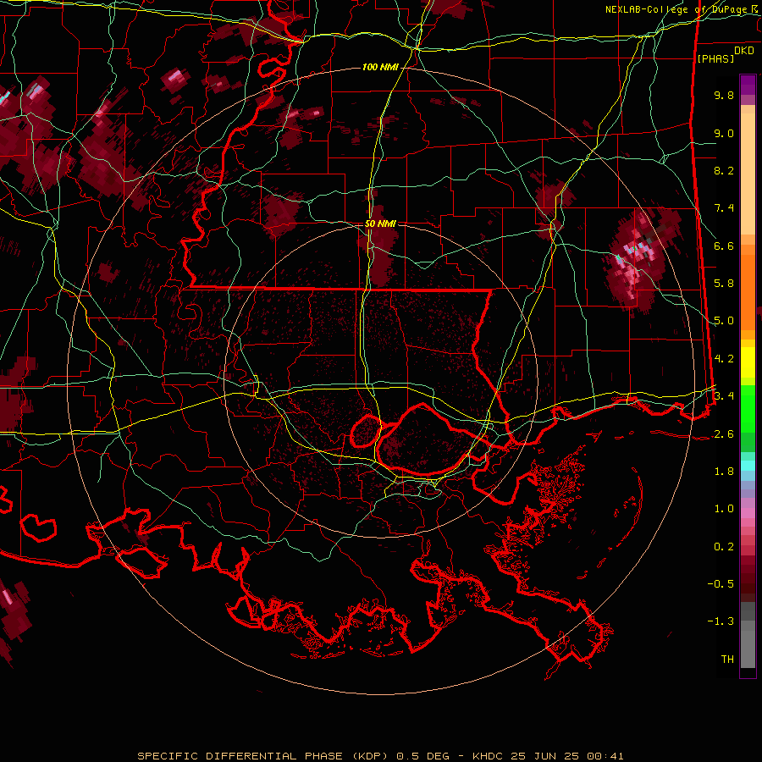762x762 pixels.
Task: Pick the bright green segment of color bar
Action: [x=748, y=408]
